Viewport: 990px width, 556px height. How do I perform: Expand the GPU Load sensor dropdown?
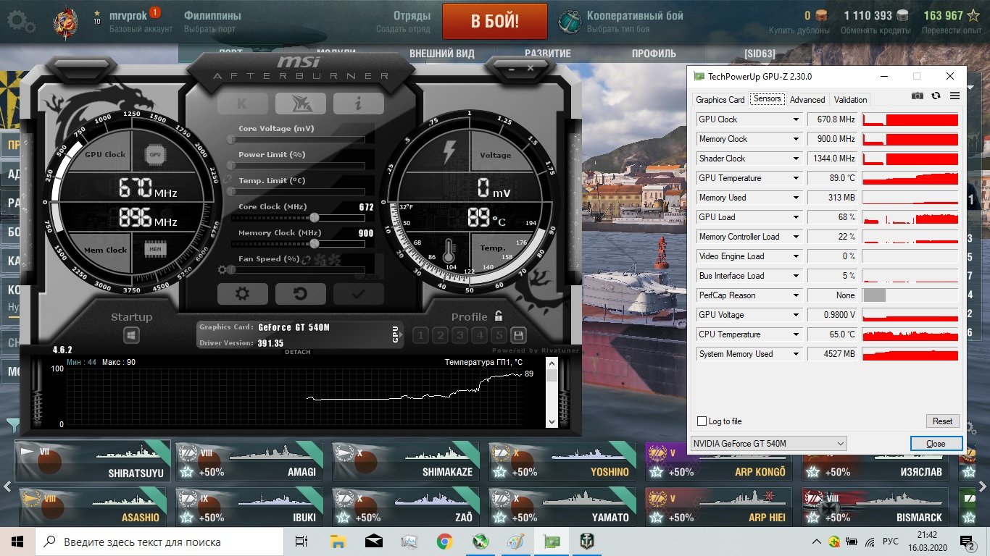[x=796, y=217]
